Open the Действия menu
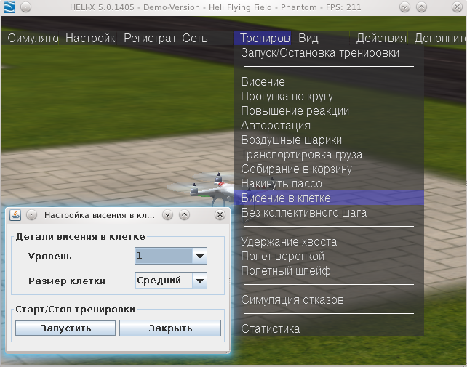 click(379, 38)
